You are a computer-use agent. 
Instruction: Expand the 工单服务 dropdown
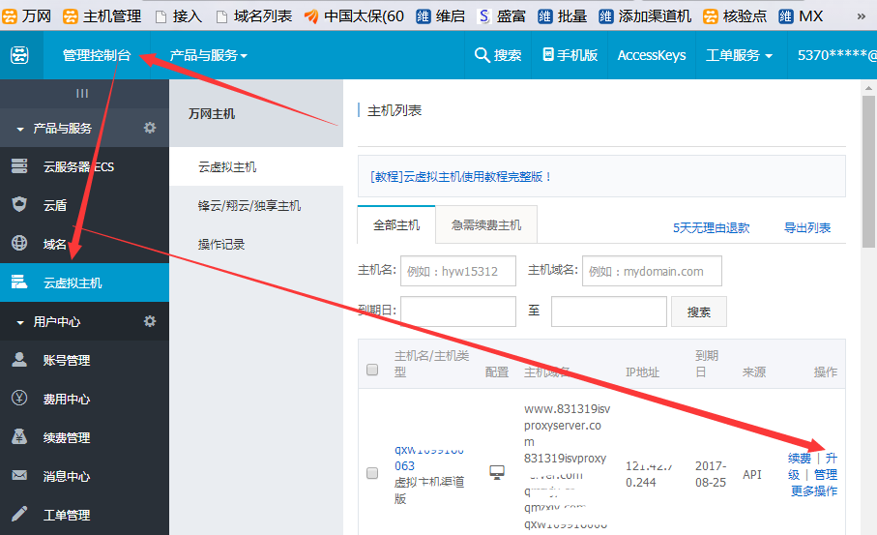pos(739,55)
